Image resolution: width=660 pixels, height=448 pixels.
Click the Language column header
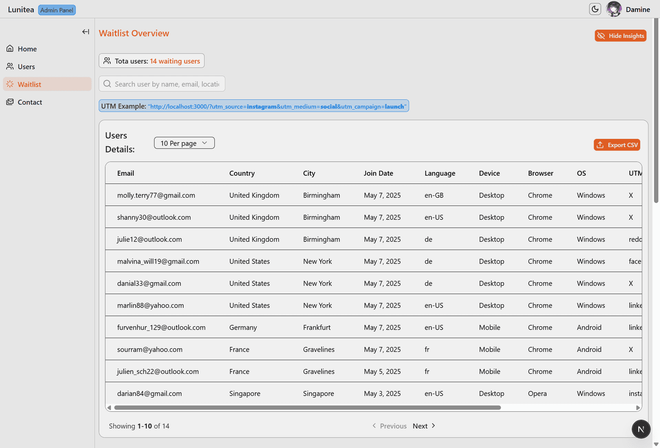click(440, 173)
